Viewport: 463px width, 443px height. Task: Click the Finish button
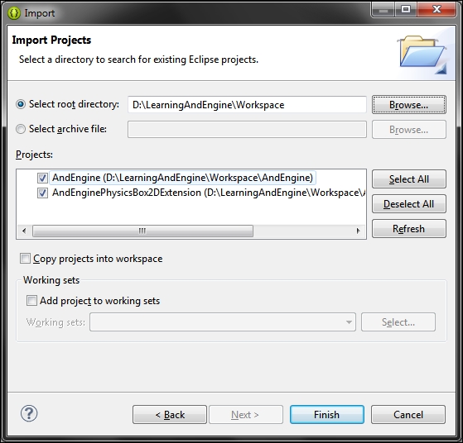pyautogui.click(x=327, y=414)
